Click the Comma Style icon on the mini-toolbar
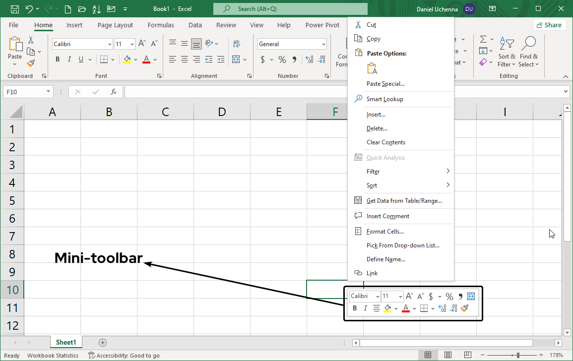 coord(460,296)
